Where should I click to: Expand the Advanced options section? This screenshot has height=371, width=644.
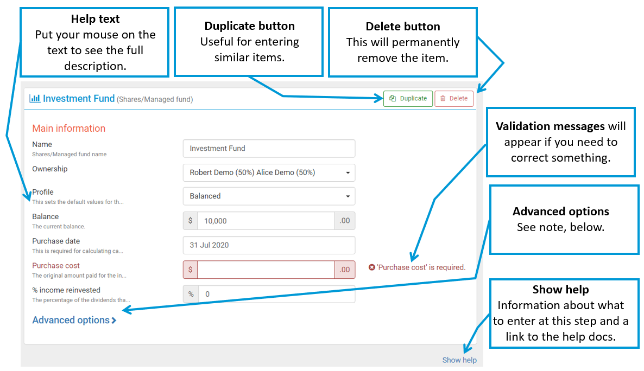click(74, 320)
